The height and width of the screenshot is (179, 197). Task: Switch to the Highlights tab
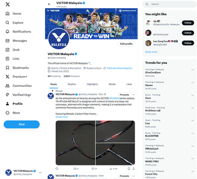[x=92, y=84]
